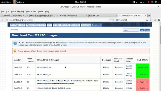This screenshot has height=91, width=161.
Task: Open the History menu
Action: [21, 12]
